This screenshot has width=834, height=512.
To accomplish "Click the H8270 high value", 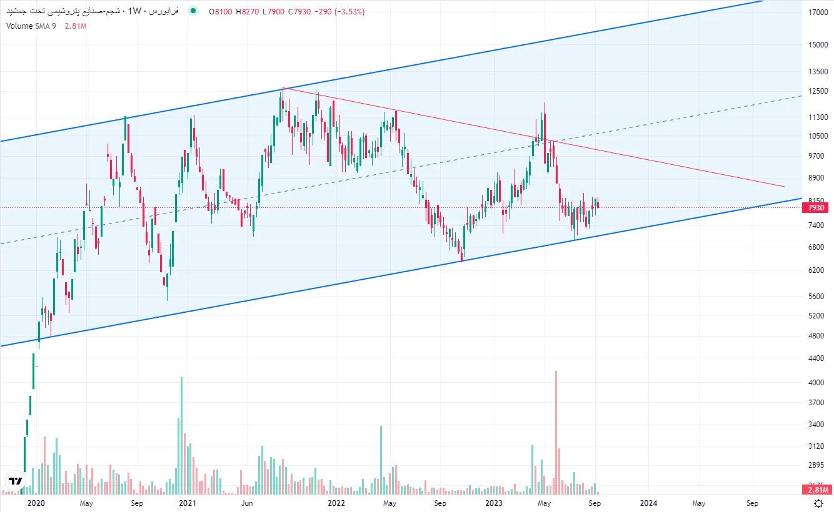I will tap(248, 11).
